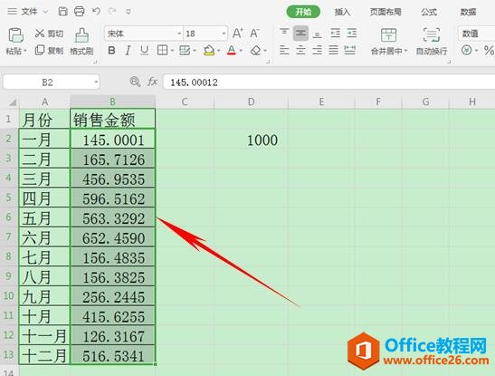Open the Name Box dropdown arrow
Viewport: 495px width, 376px height.
pos(96,82)
